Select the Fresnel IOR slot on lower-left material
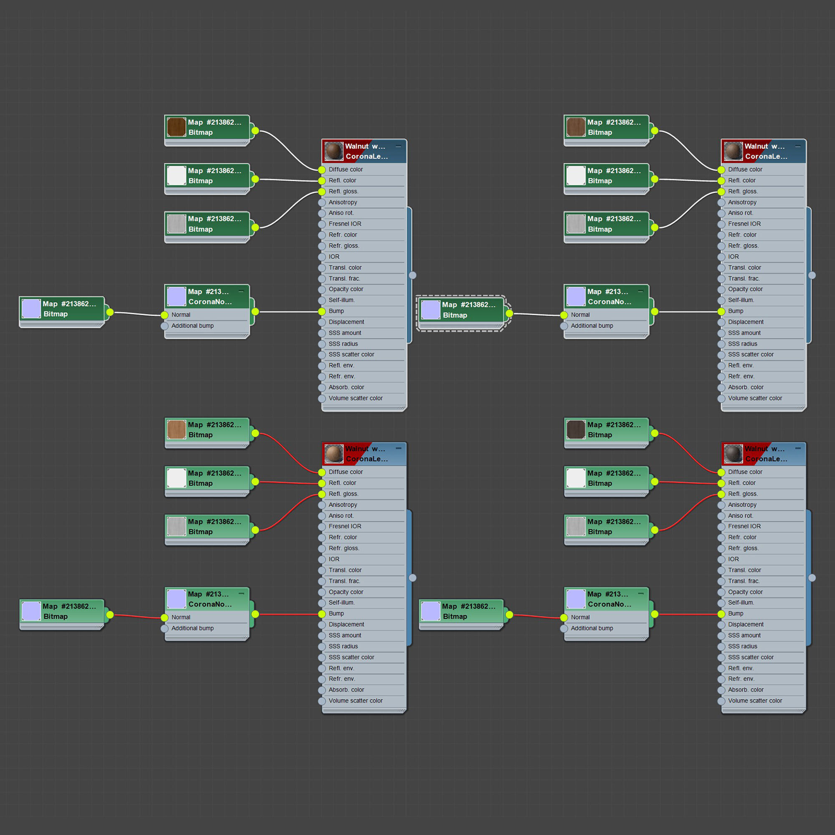 pos(344,526)
